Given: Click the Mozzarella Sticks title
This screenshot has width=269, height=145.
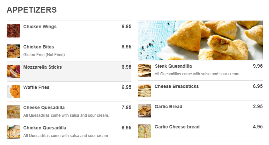Looking at the screenshot, I should (43, 67).
